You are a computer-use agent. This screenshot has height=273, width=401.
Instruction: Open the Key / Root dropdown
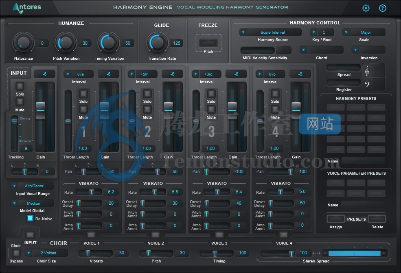point(322,32)
